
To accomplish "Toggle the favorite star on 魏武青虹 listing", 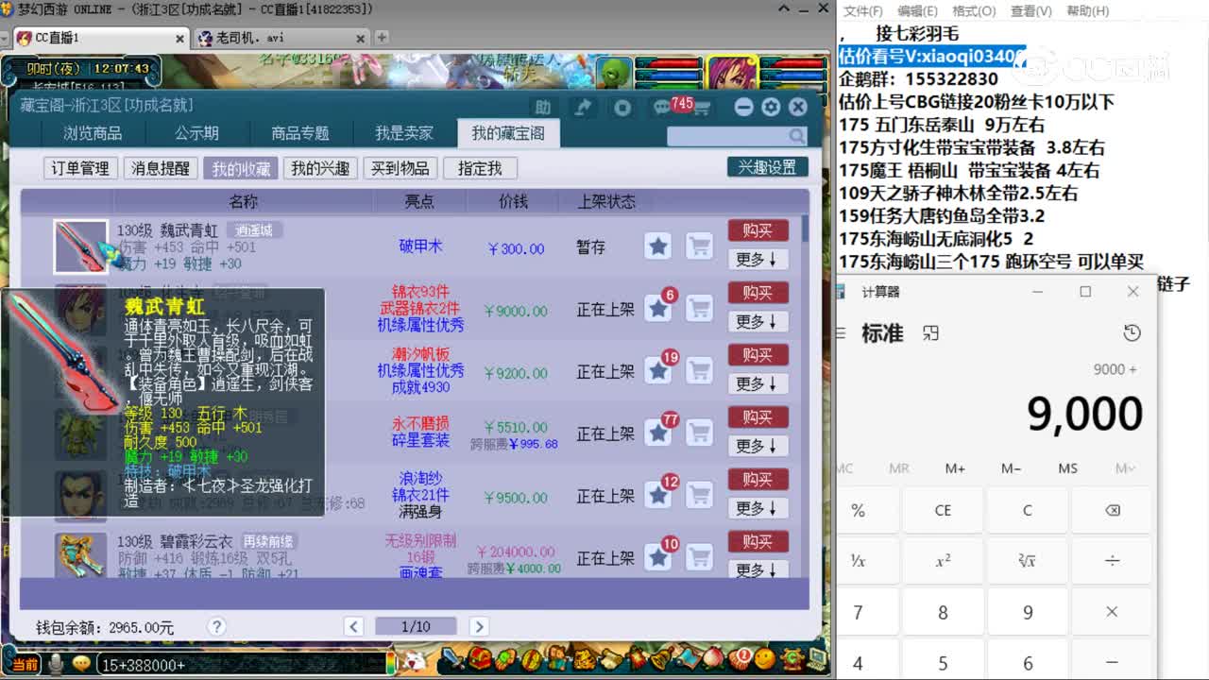I will (658, 247).
